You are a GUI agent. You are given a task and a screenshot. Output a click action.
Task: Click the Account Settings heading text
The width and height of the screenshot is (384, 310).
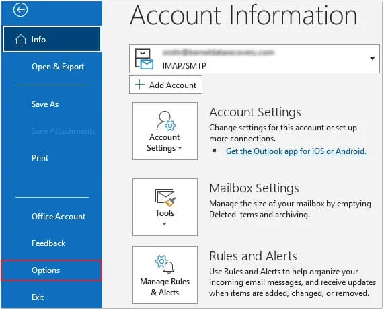255,112
